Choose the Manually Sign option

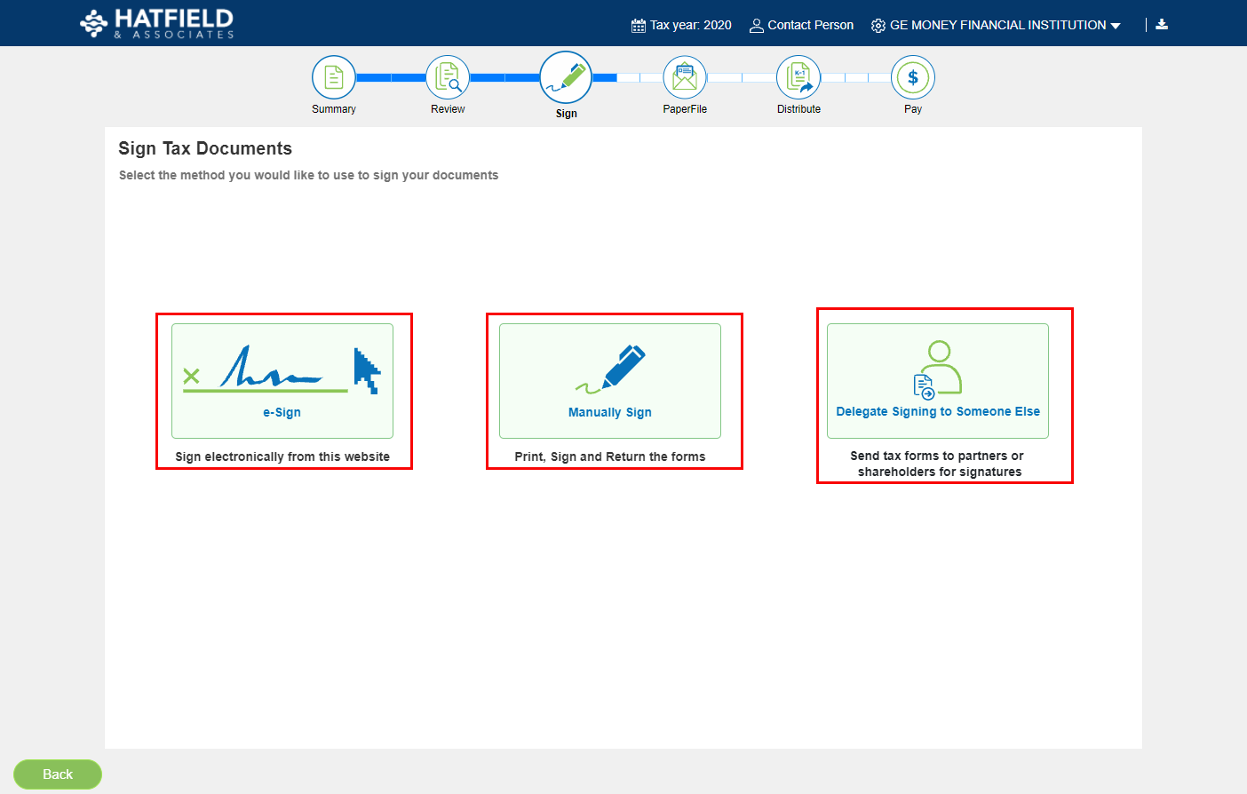point(610,381)
